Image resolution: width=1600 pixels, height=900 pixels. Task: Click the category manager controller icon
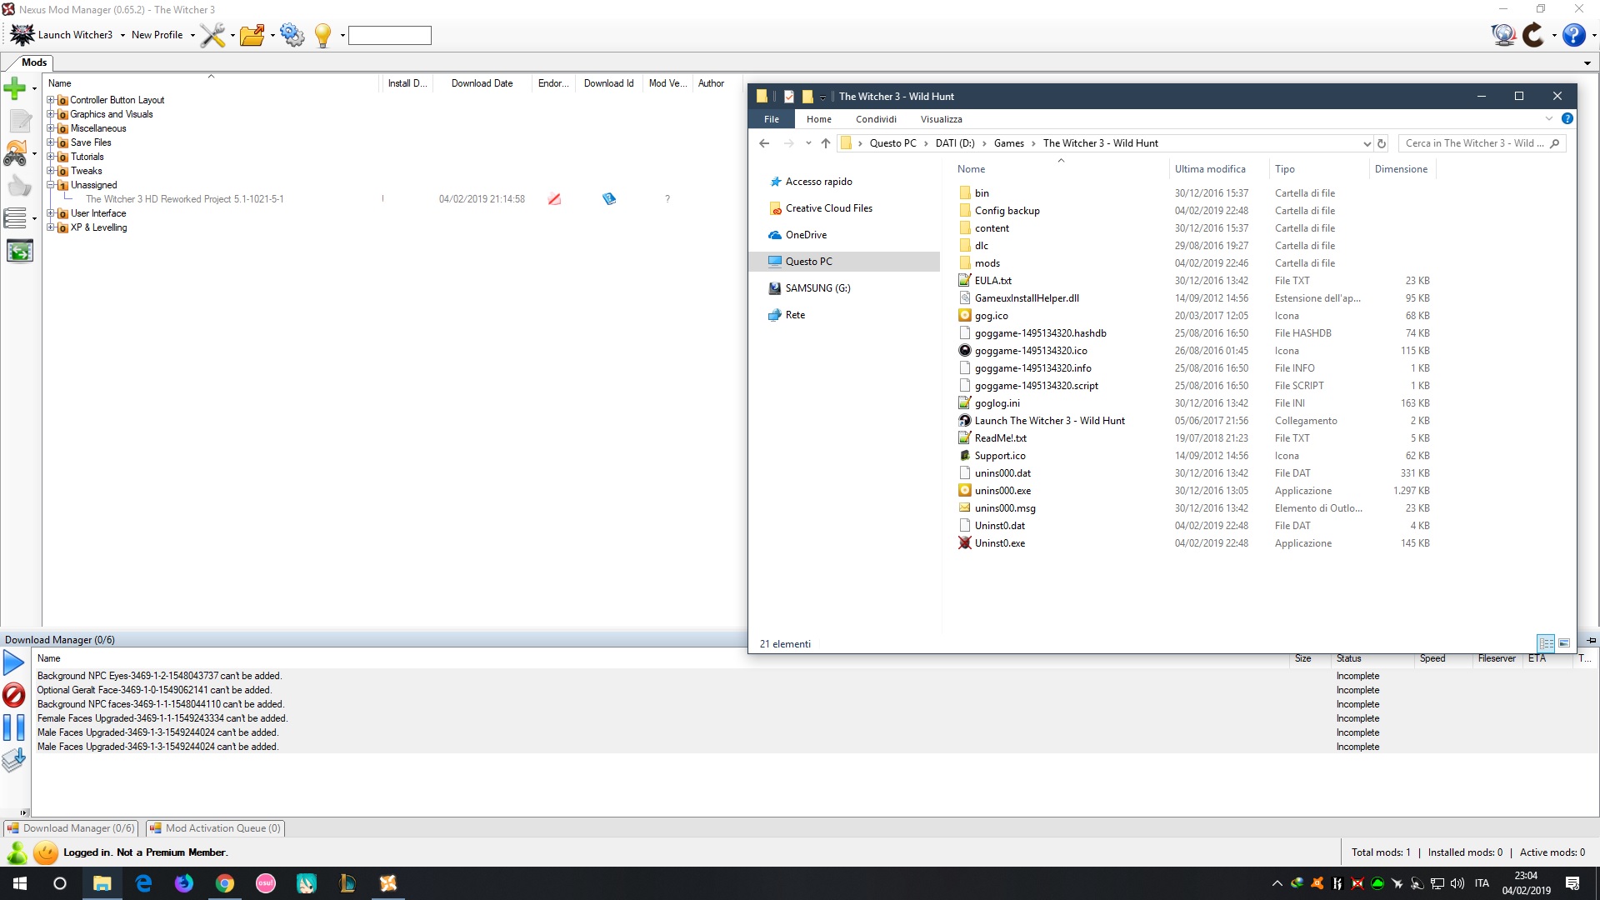[15, 153]
